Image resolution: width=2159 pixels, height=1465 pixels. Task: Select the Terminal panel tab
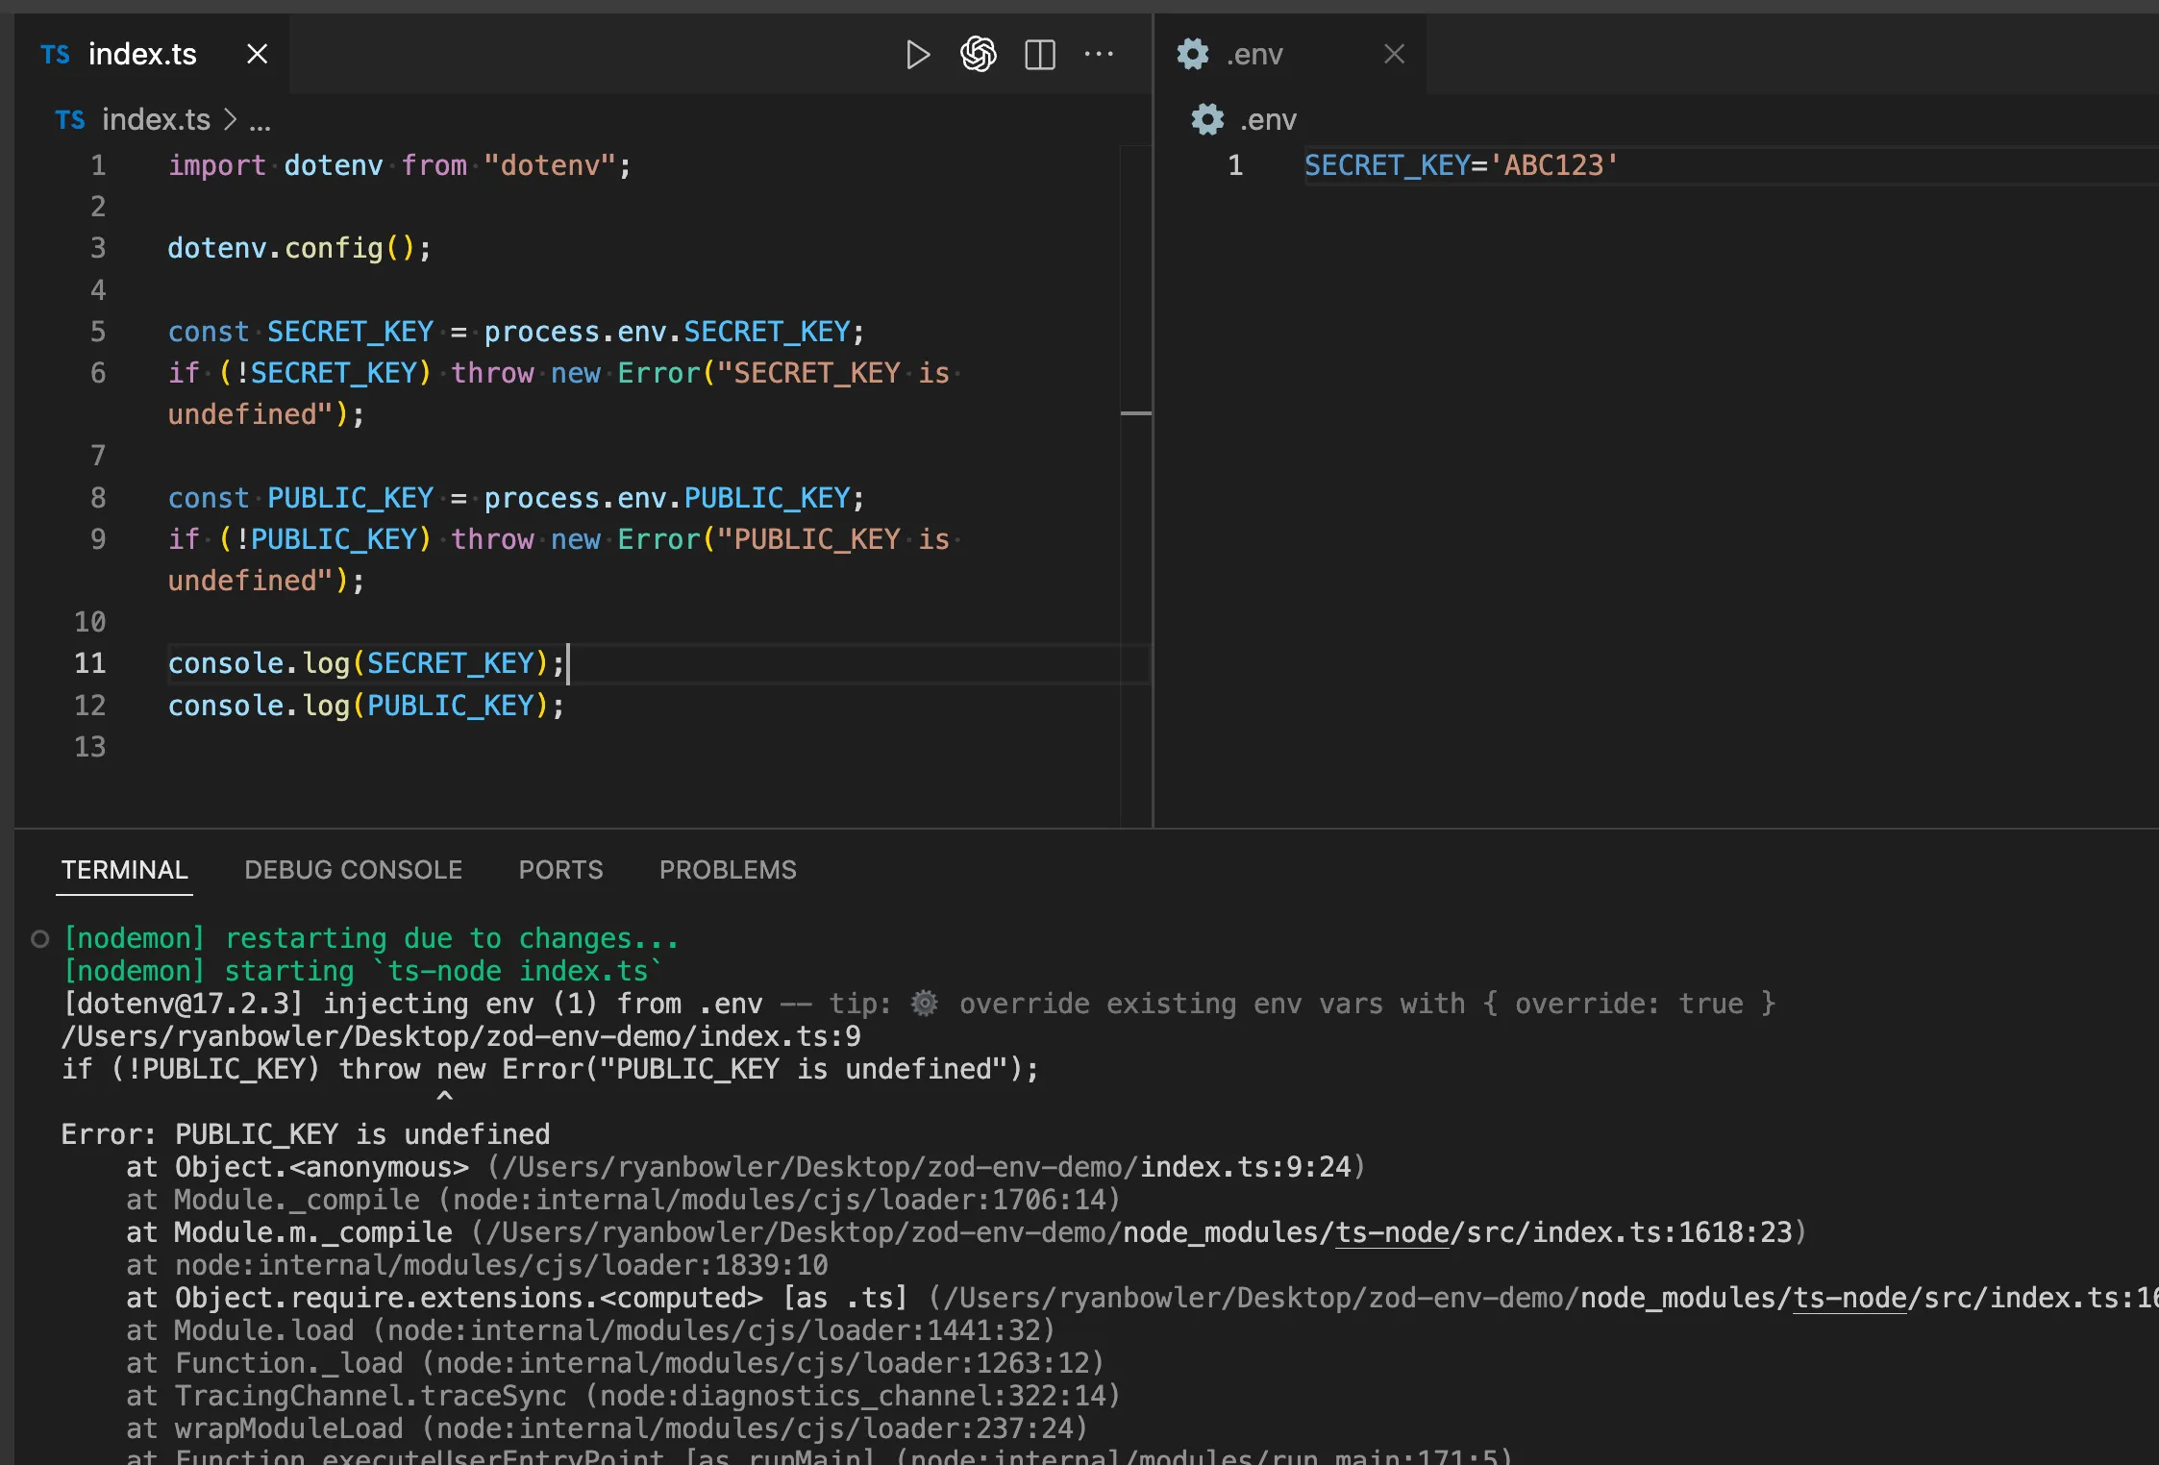tap(124, 870)
